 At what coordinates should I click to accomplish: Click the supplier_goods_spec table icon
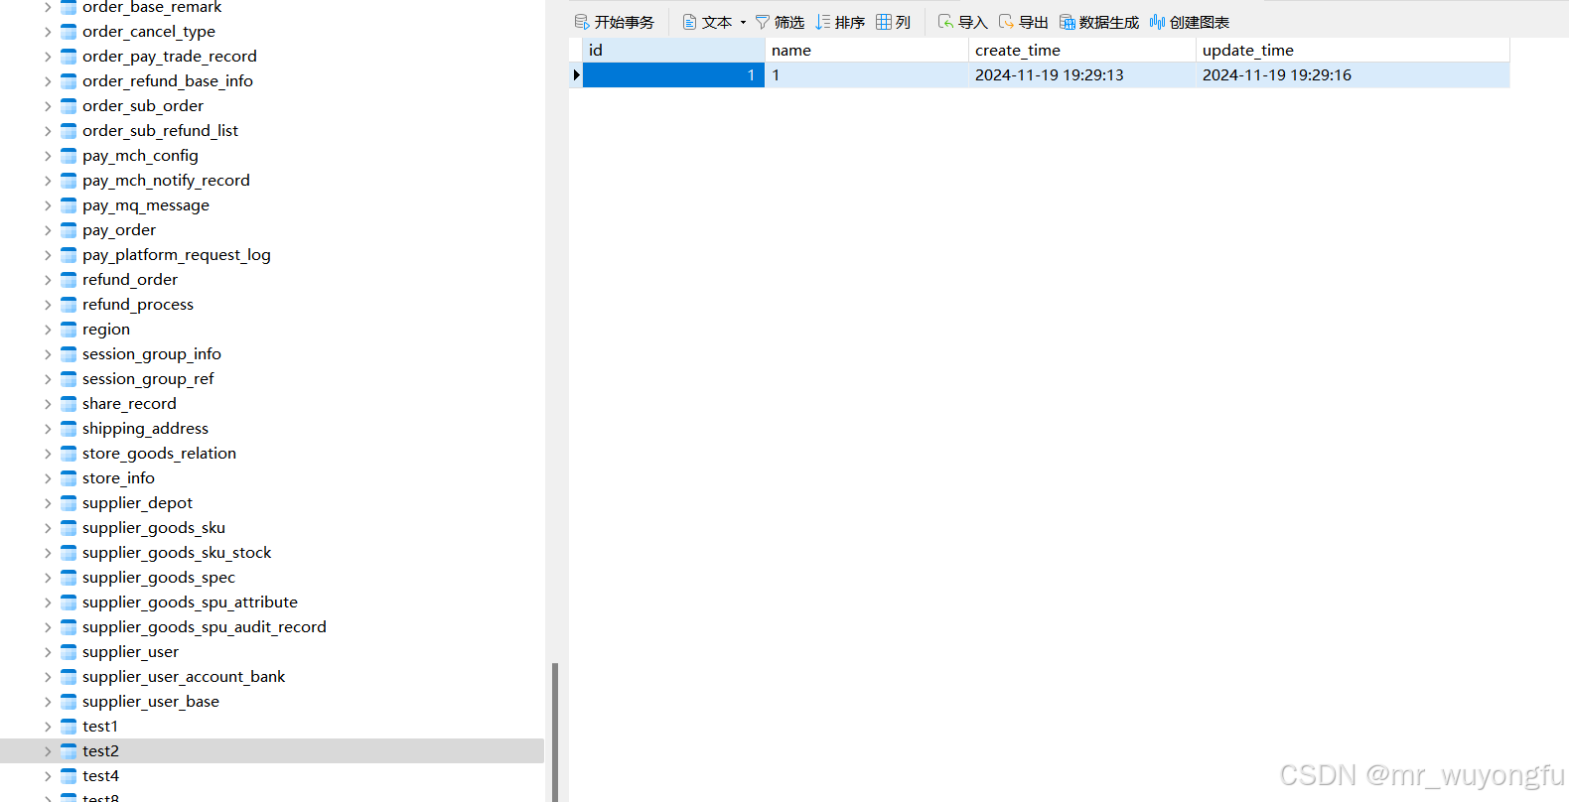(x=69, y=578)
